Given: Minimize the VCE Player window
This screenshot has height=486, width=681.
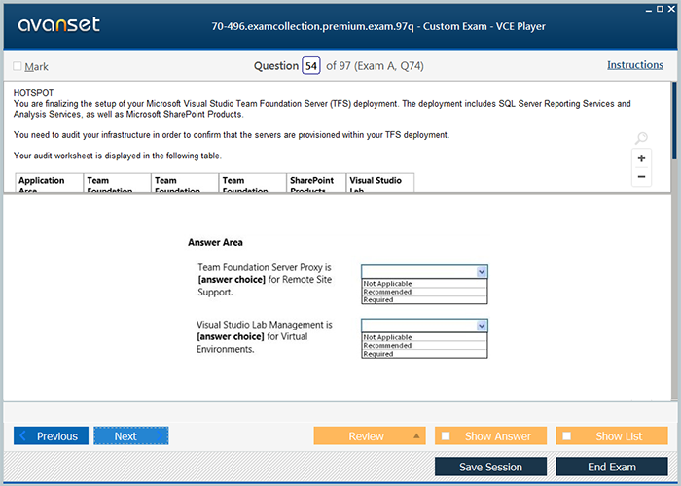Looking at the screenshot, I should (x=649, y=10).
